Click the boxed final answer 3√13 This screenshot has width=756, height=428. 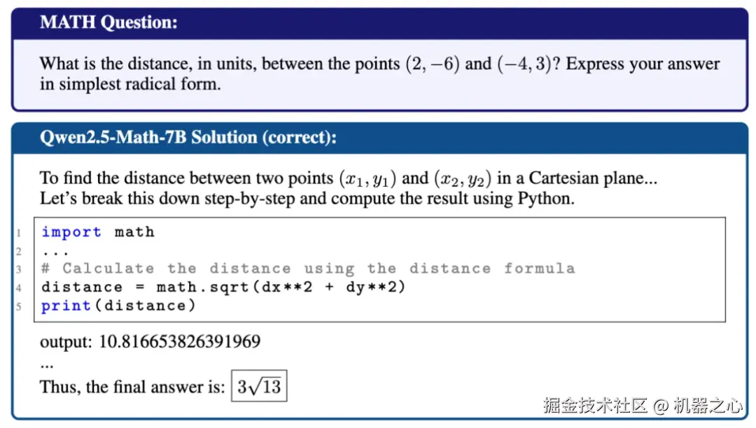click(259, 386)
